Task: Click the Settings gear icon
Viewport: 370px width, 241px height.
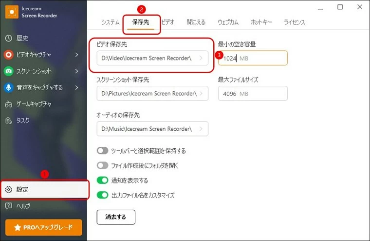Action: pyautogui.click(x=9, y=190)
